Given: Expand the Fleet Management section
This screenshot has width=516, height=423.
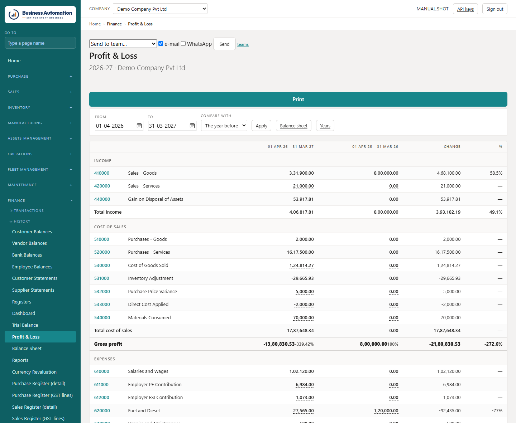Looking at the screenshot, I should (x=40, y=170).
